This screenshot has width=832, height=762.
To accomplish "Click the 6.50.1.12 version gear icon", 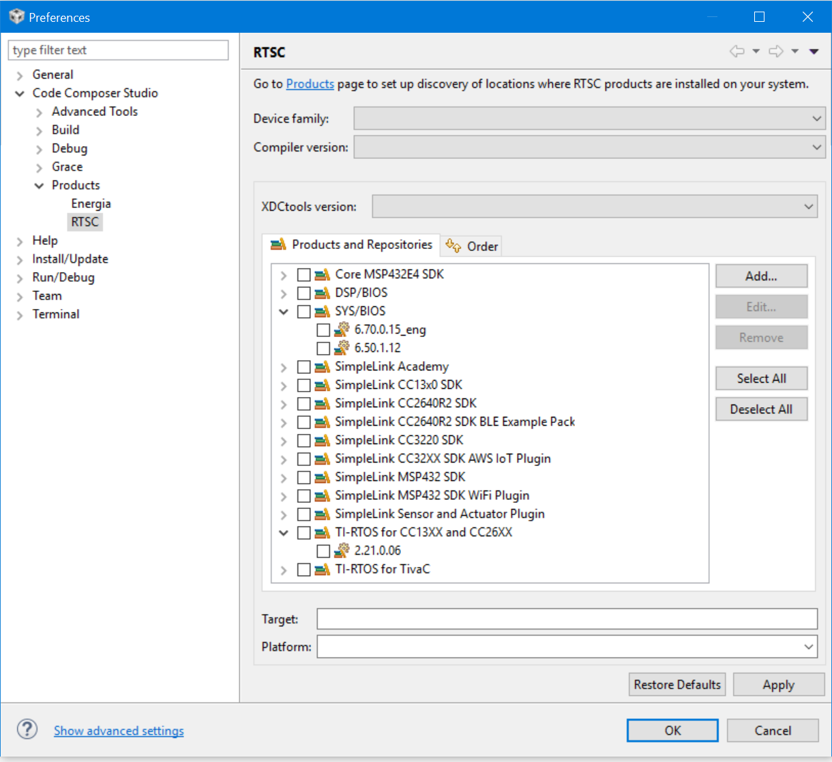I will (342, 348).
